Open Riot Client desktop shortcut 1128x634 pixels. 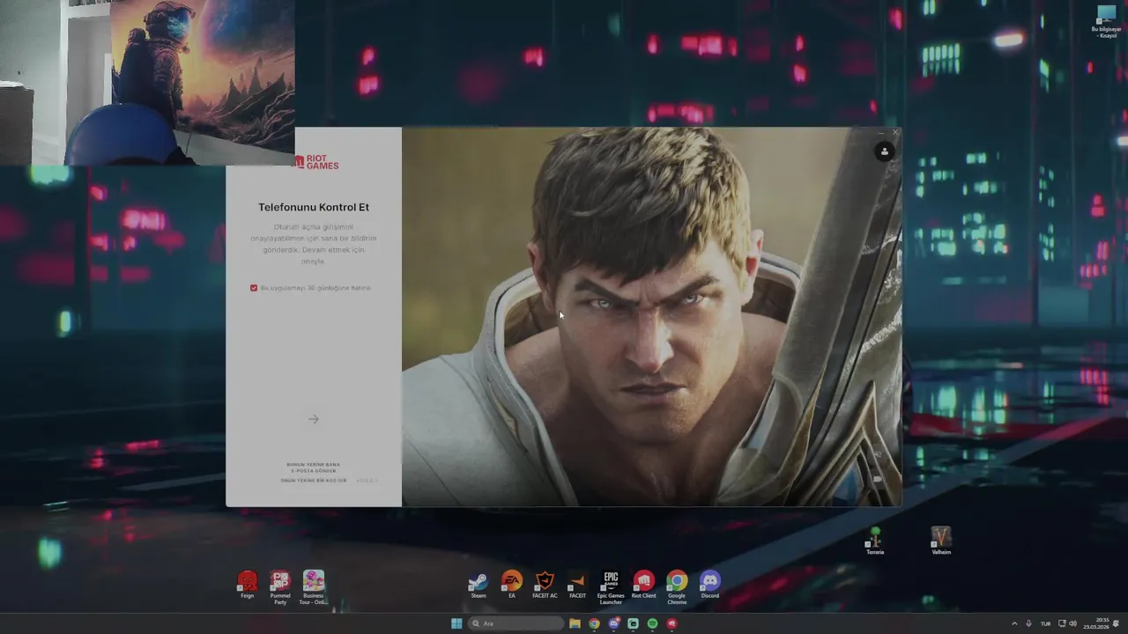coord(643,585)
